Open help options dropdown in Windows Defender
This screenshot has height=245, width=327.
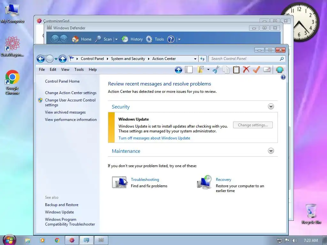(x=179, y=39)
